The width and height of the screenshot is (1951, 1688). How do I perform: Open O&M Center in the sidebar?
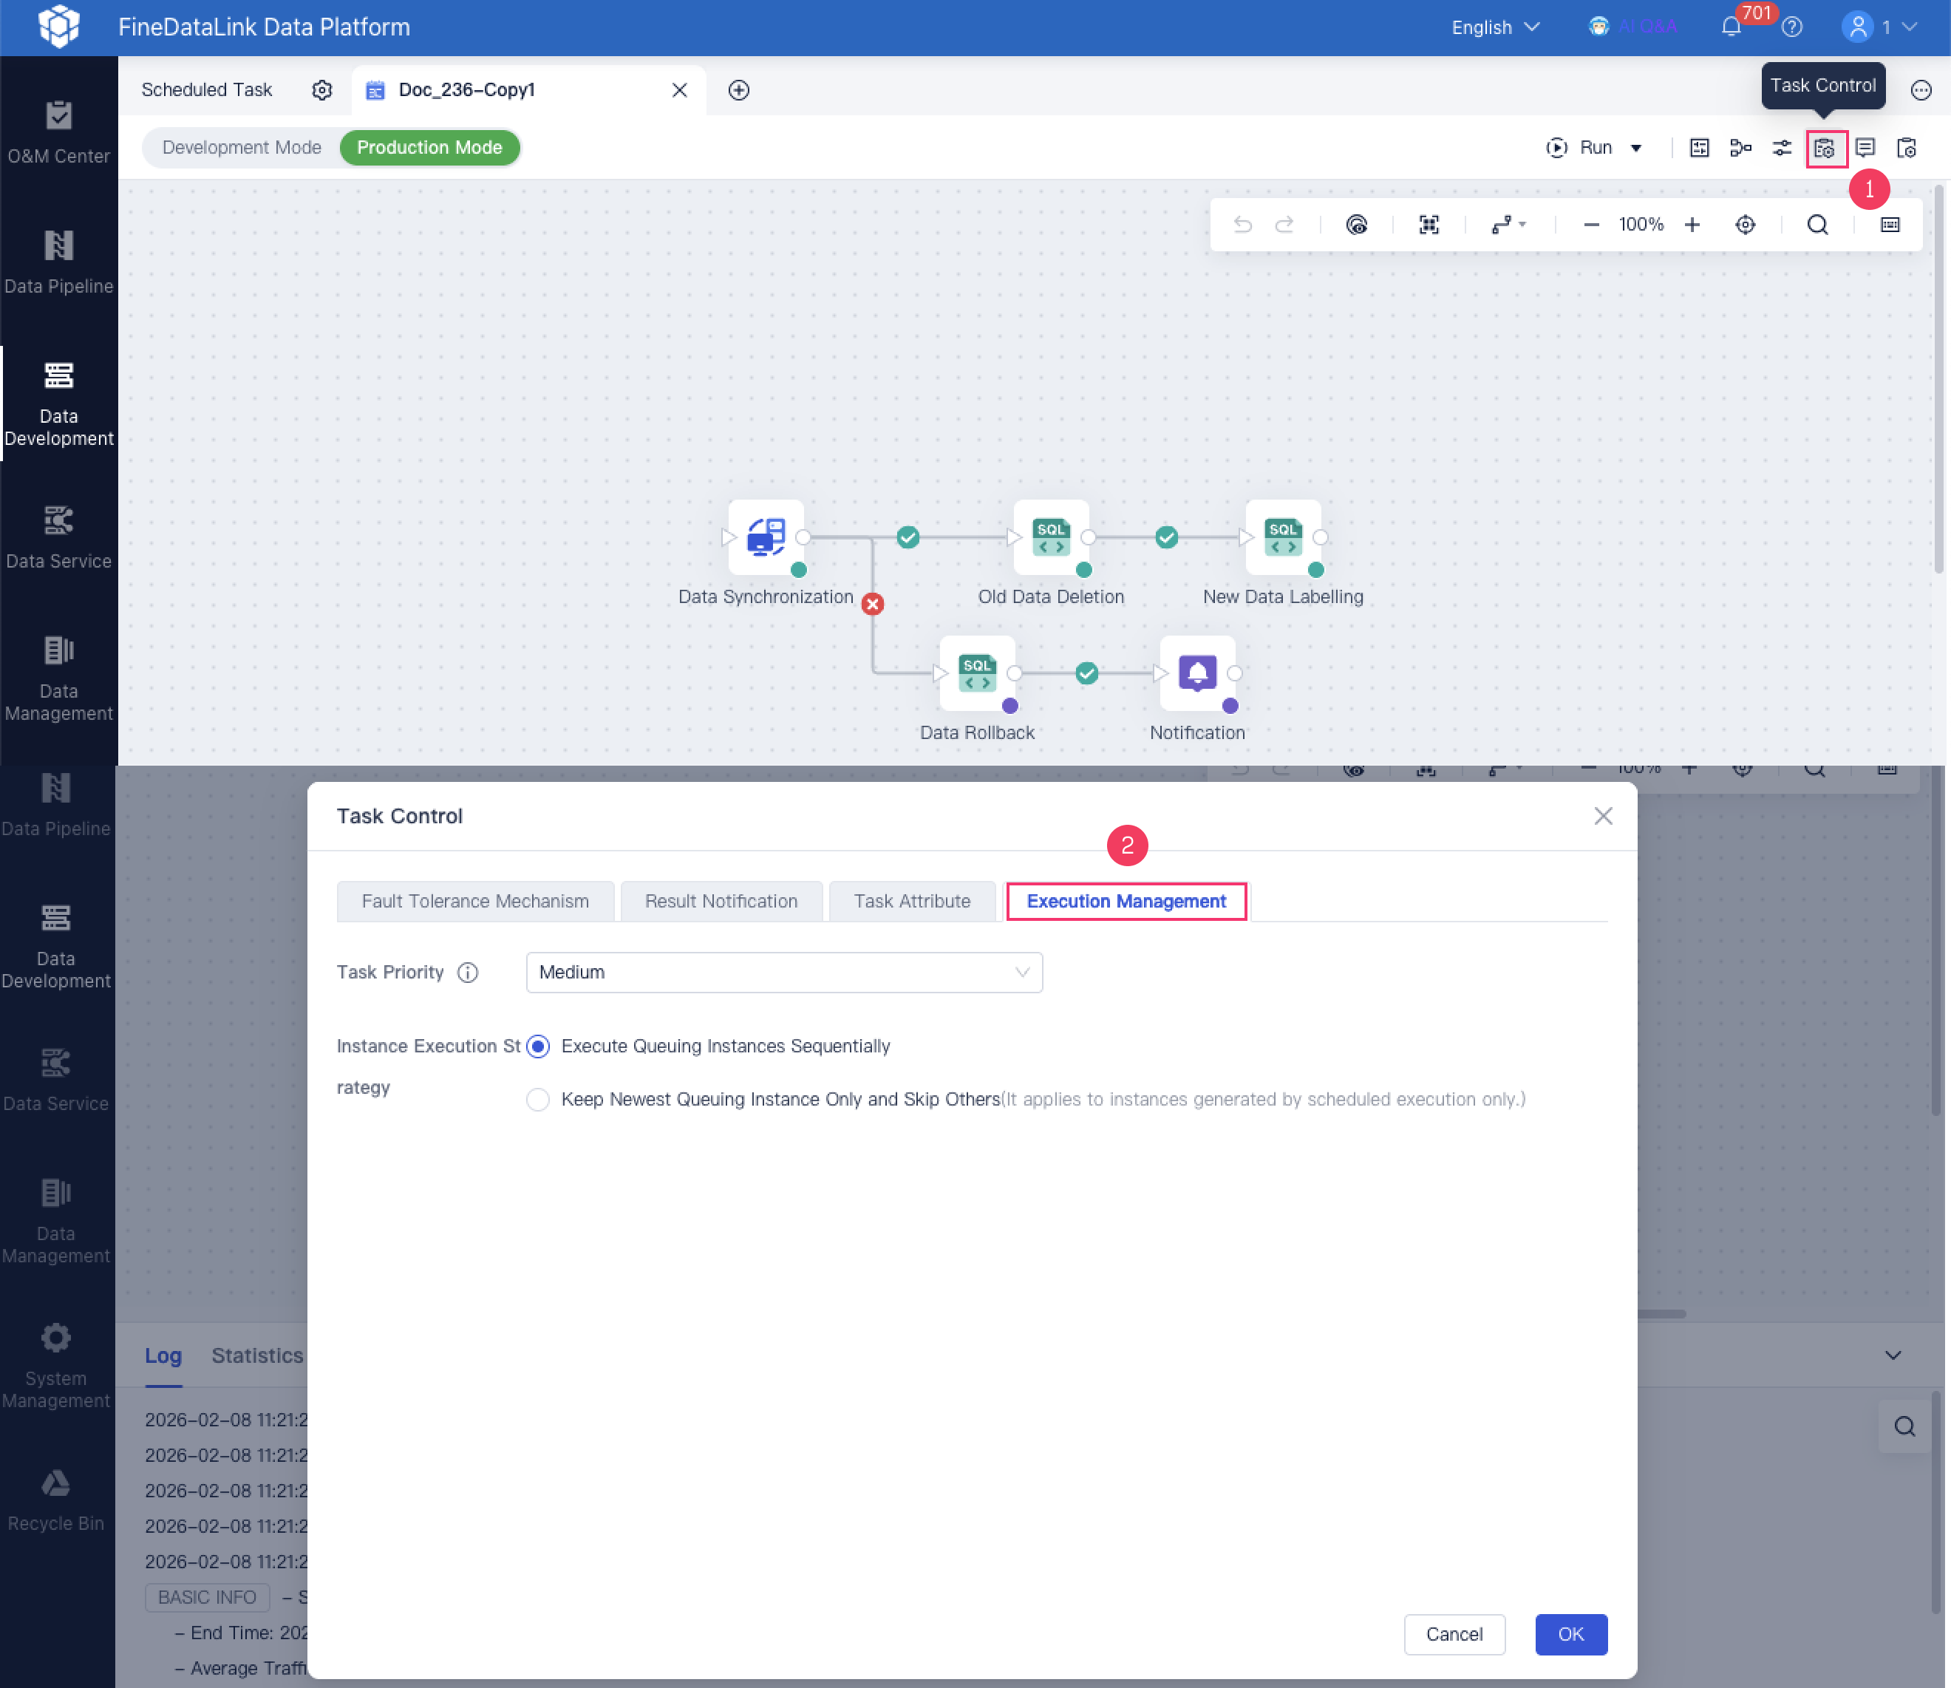(58, 132)
